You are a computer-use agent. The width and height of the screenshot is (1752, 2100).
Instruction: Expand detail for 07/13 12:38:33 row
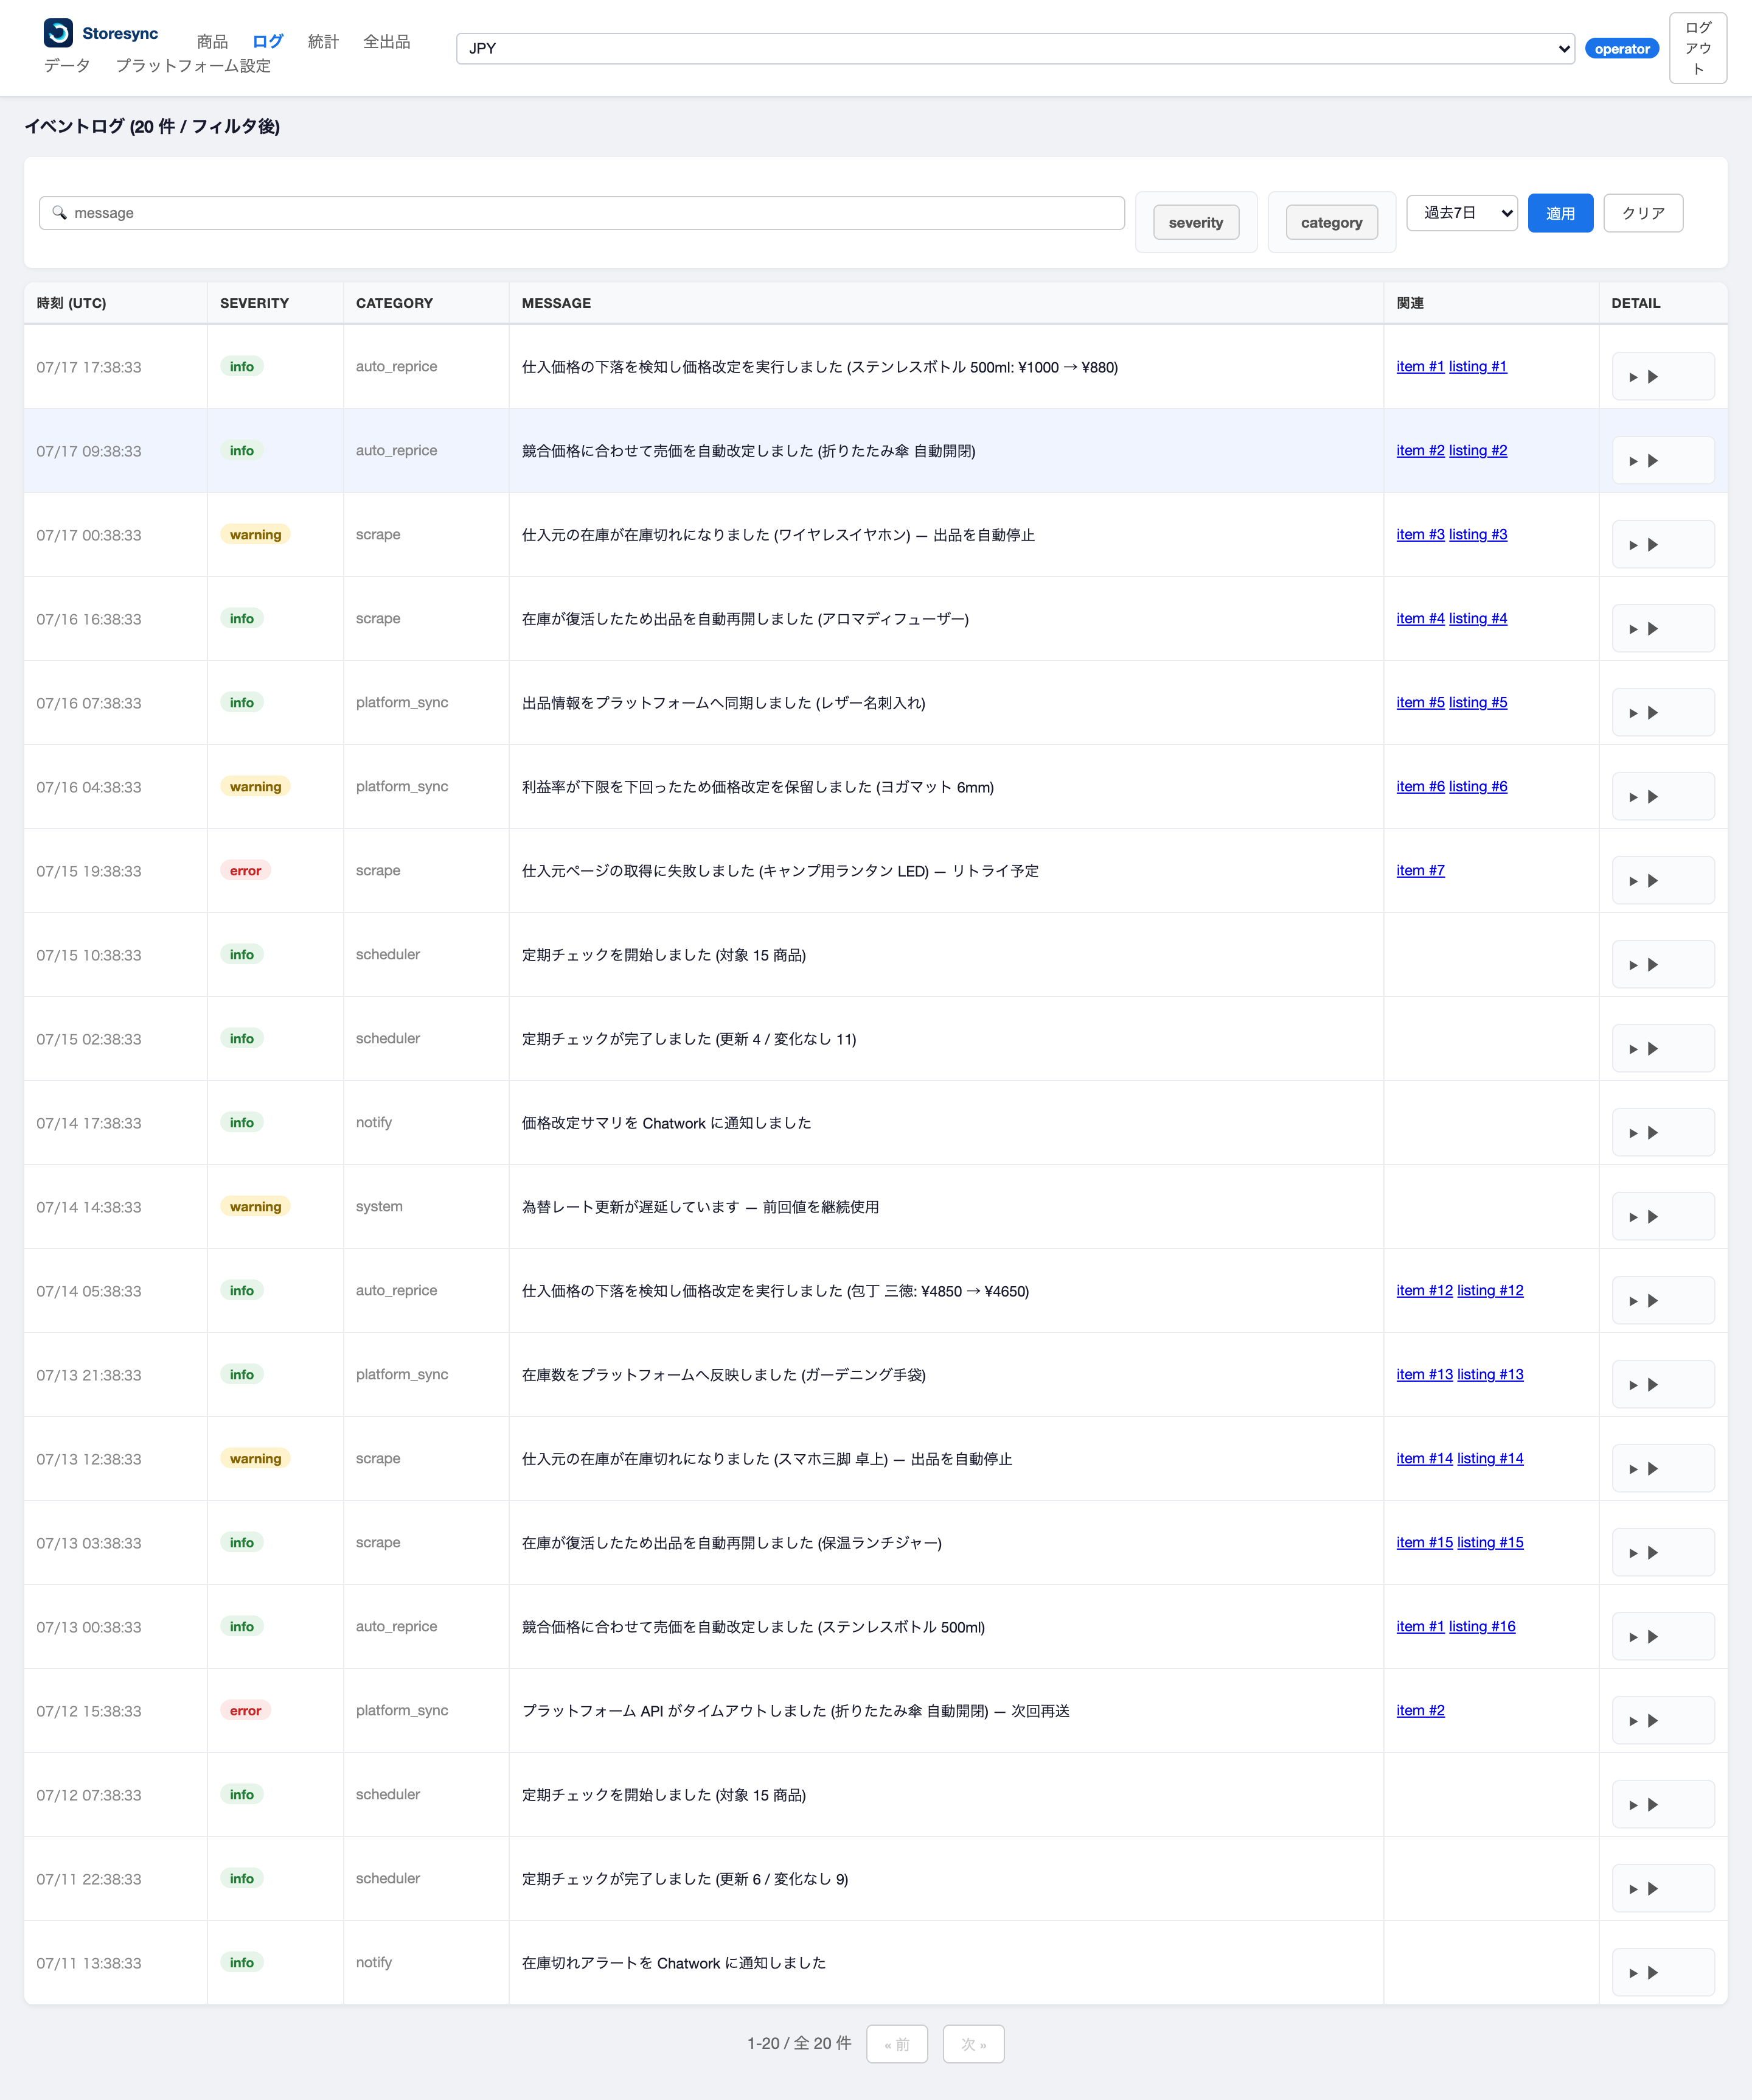(1663, 1469)
